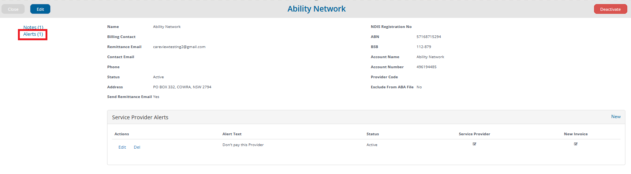The width and height of the screenshot is (631, 174).
Task: Click the ABN value 57168715294
Action: 429,37
